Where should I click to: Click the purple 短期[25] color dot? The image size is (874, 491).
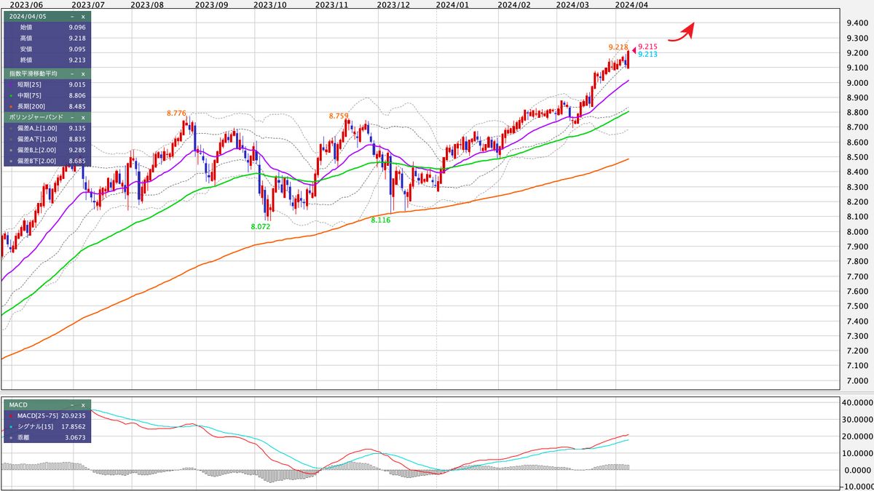(x=10, y=85)
